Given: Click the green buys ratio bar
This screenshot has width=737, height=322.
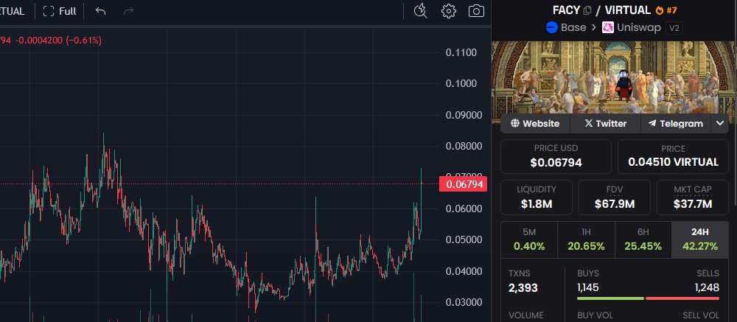Looking at the screenshot, I should click(610, 298).
